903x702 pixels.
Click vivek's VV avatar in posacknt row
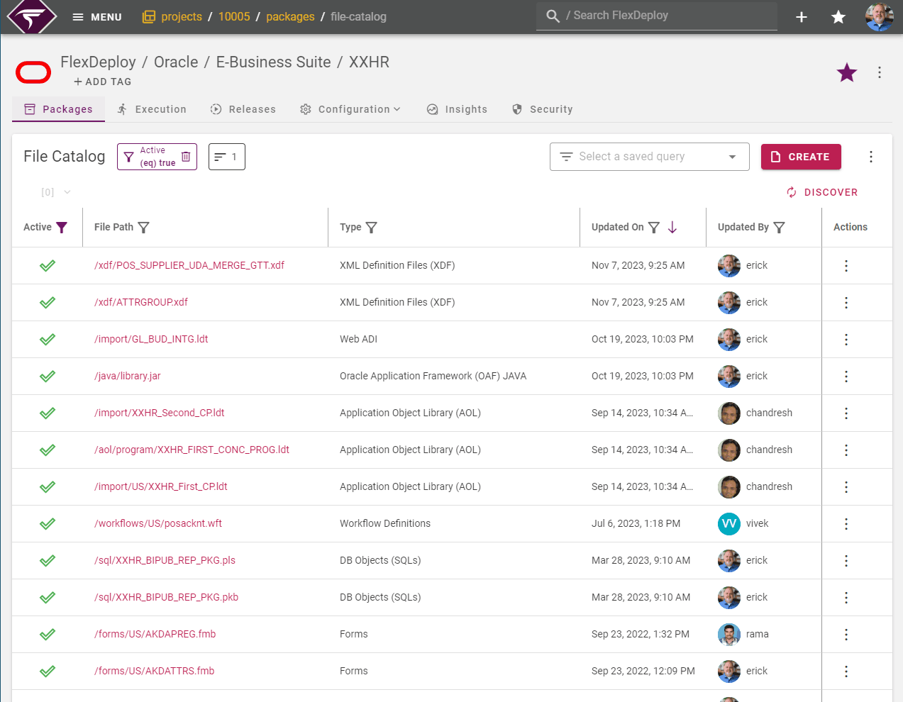[729, 524]
